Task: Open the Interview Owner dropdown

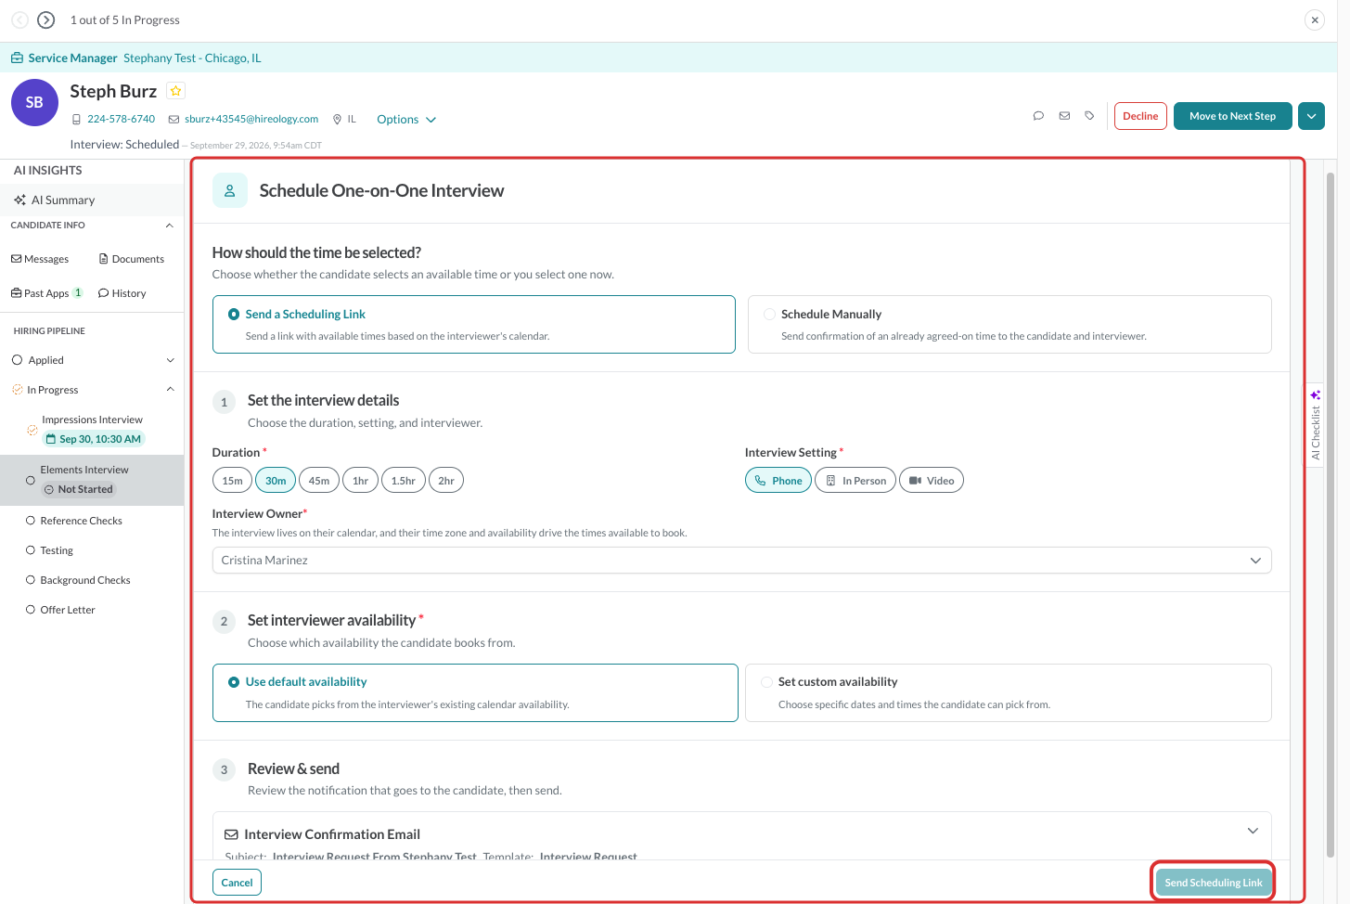Action: [741, 560]
